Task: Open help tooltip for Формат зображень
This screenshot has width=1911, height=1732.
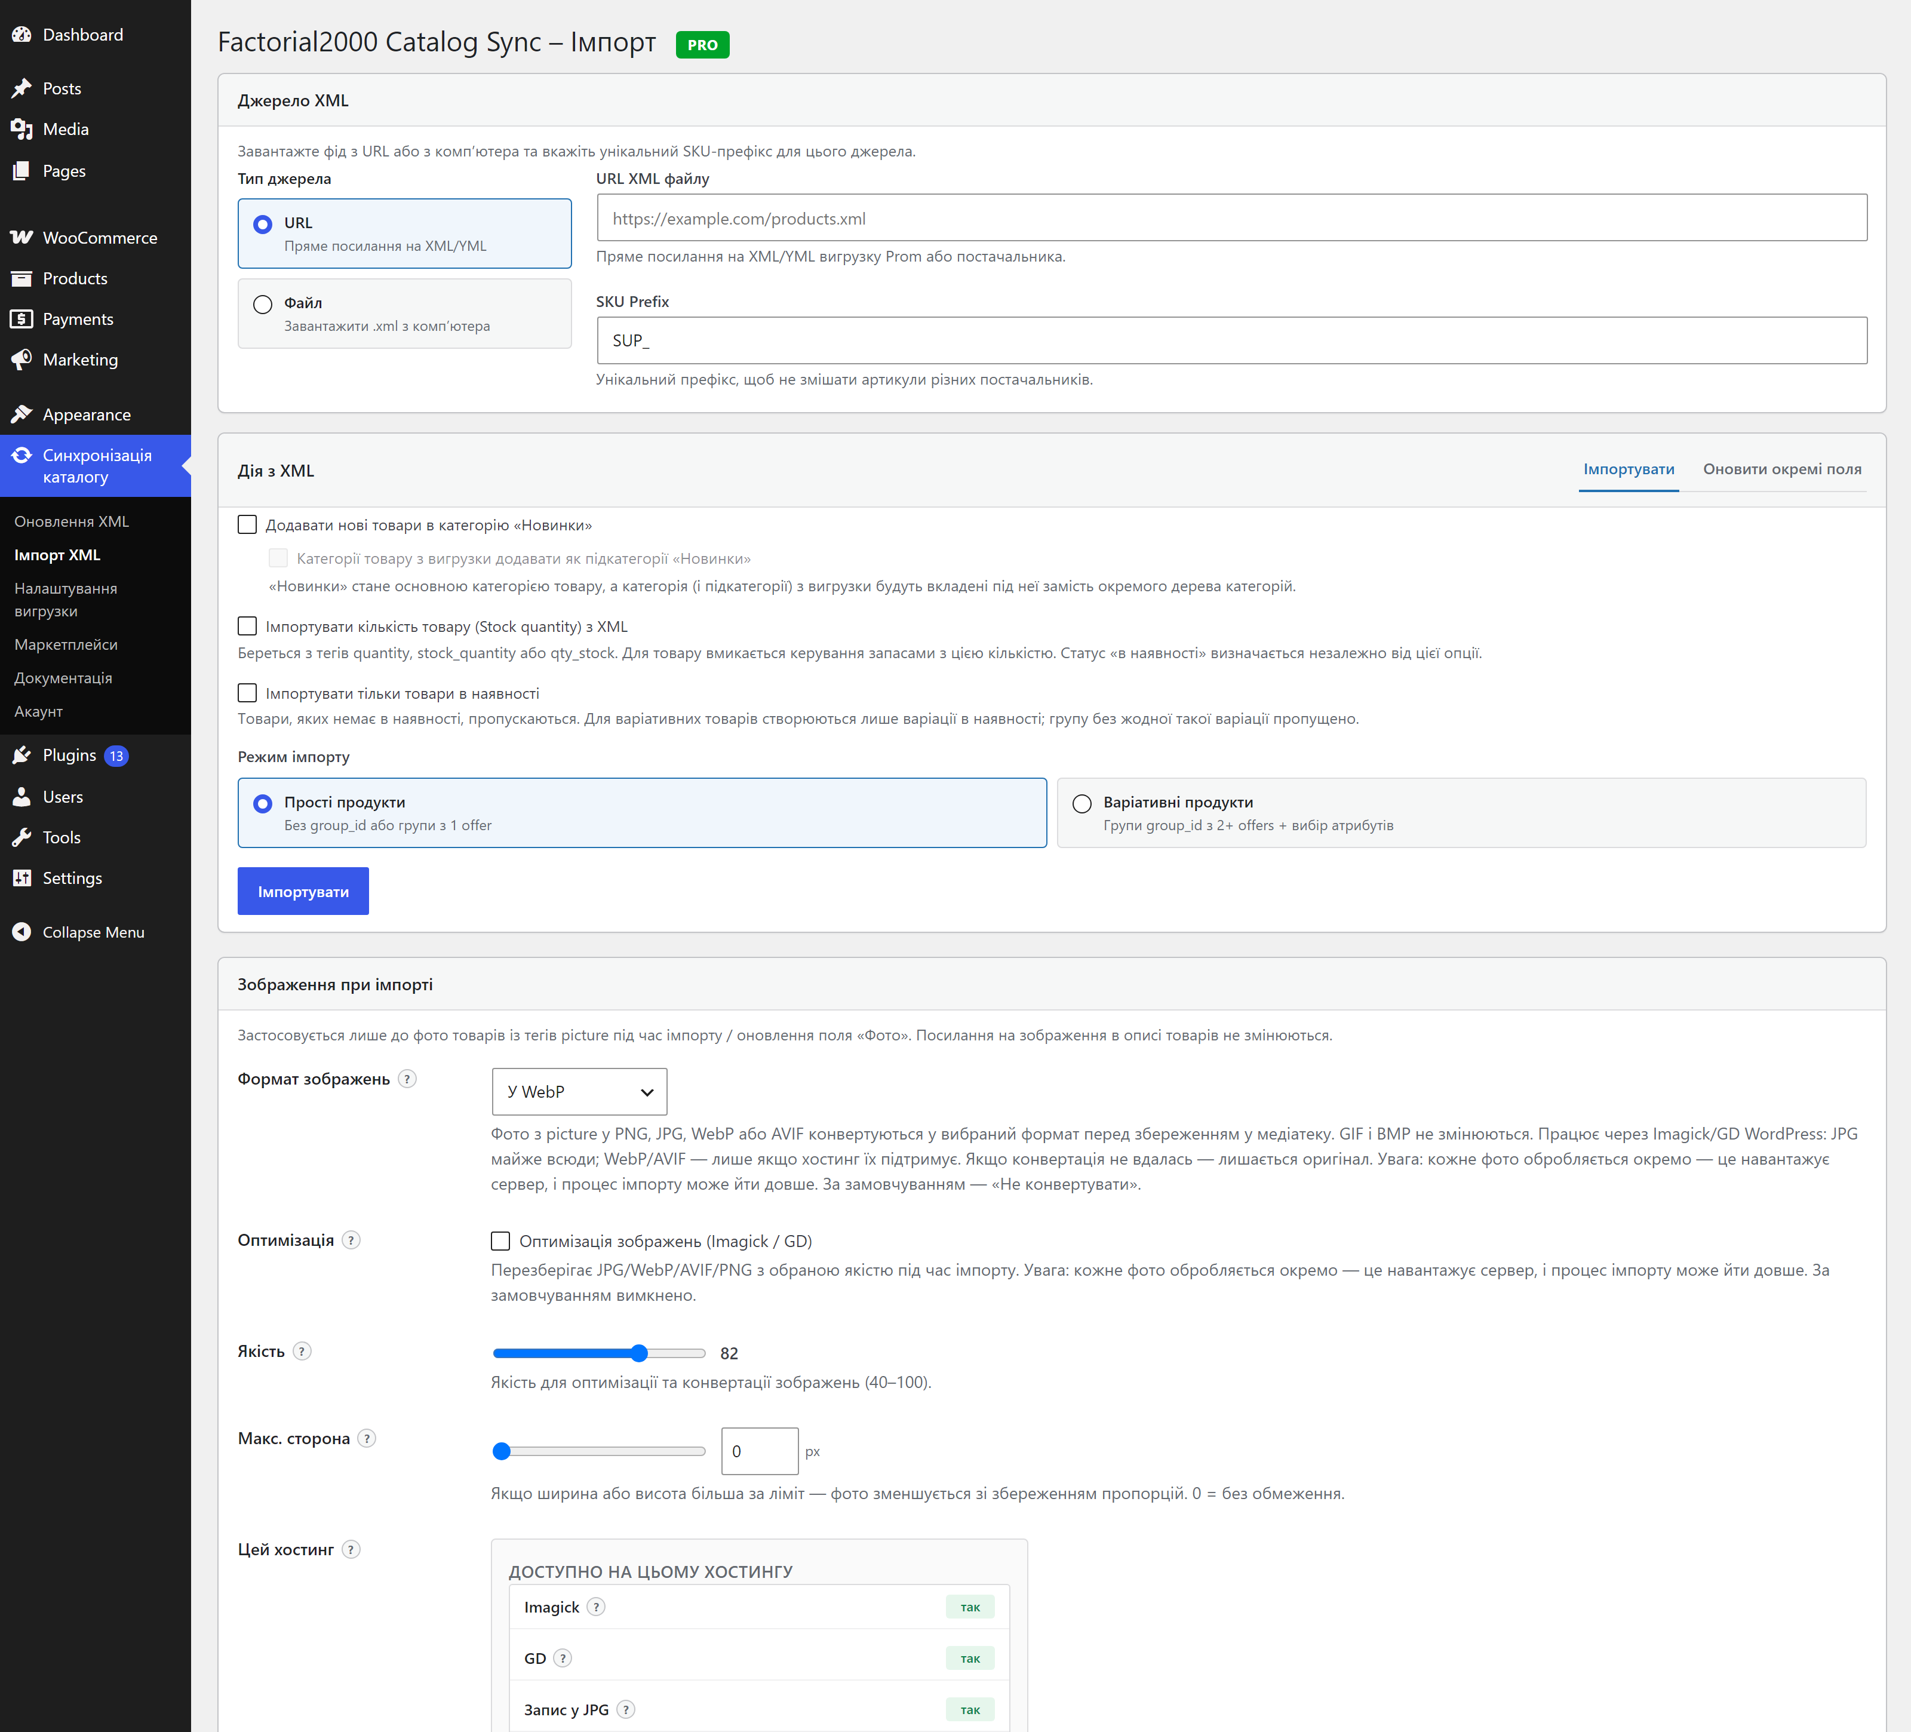Action: pyautogui.click(x=408, y=1079)
